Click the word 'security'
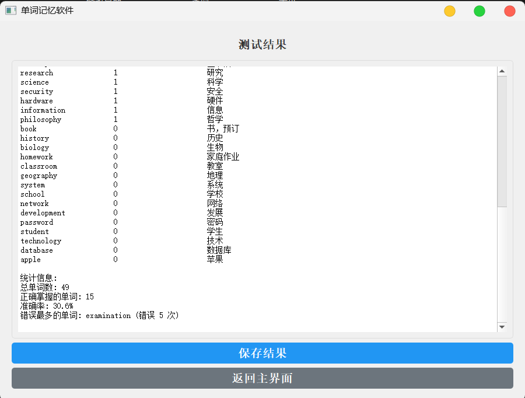The height and width of the screenshot is (398, 525). [x=37, y=92]
